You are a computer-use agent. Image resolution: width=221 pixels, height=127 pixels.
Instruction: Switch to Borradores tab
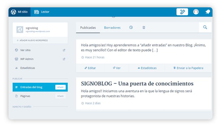click(x=112, y=28)
